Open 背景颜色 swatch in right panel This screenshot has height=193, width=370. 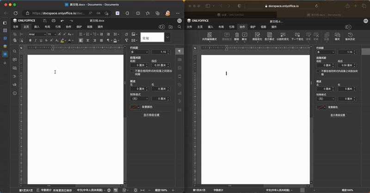click(x=321, y=107)
